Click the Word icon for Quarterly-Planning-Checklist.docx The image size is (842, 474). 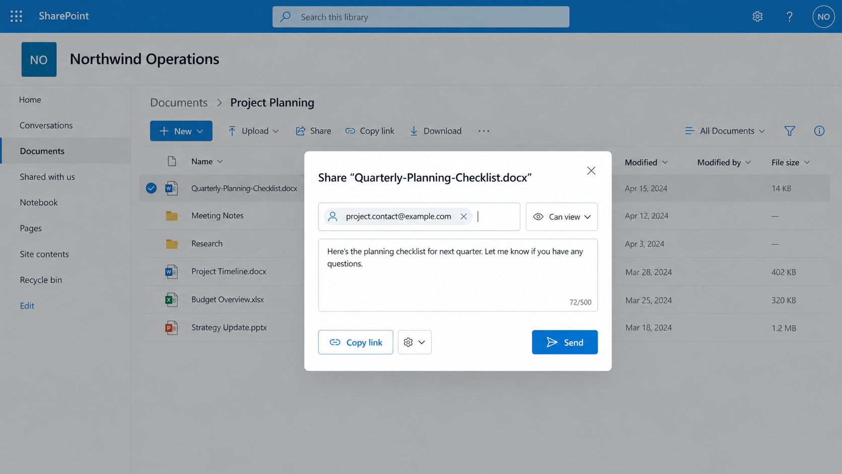point(171,188)
